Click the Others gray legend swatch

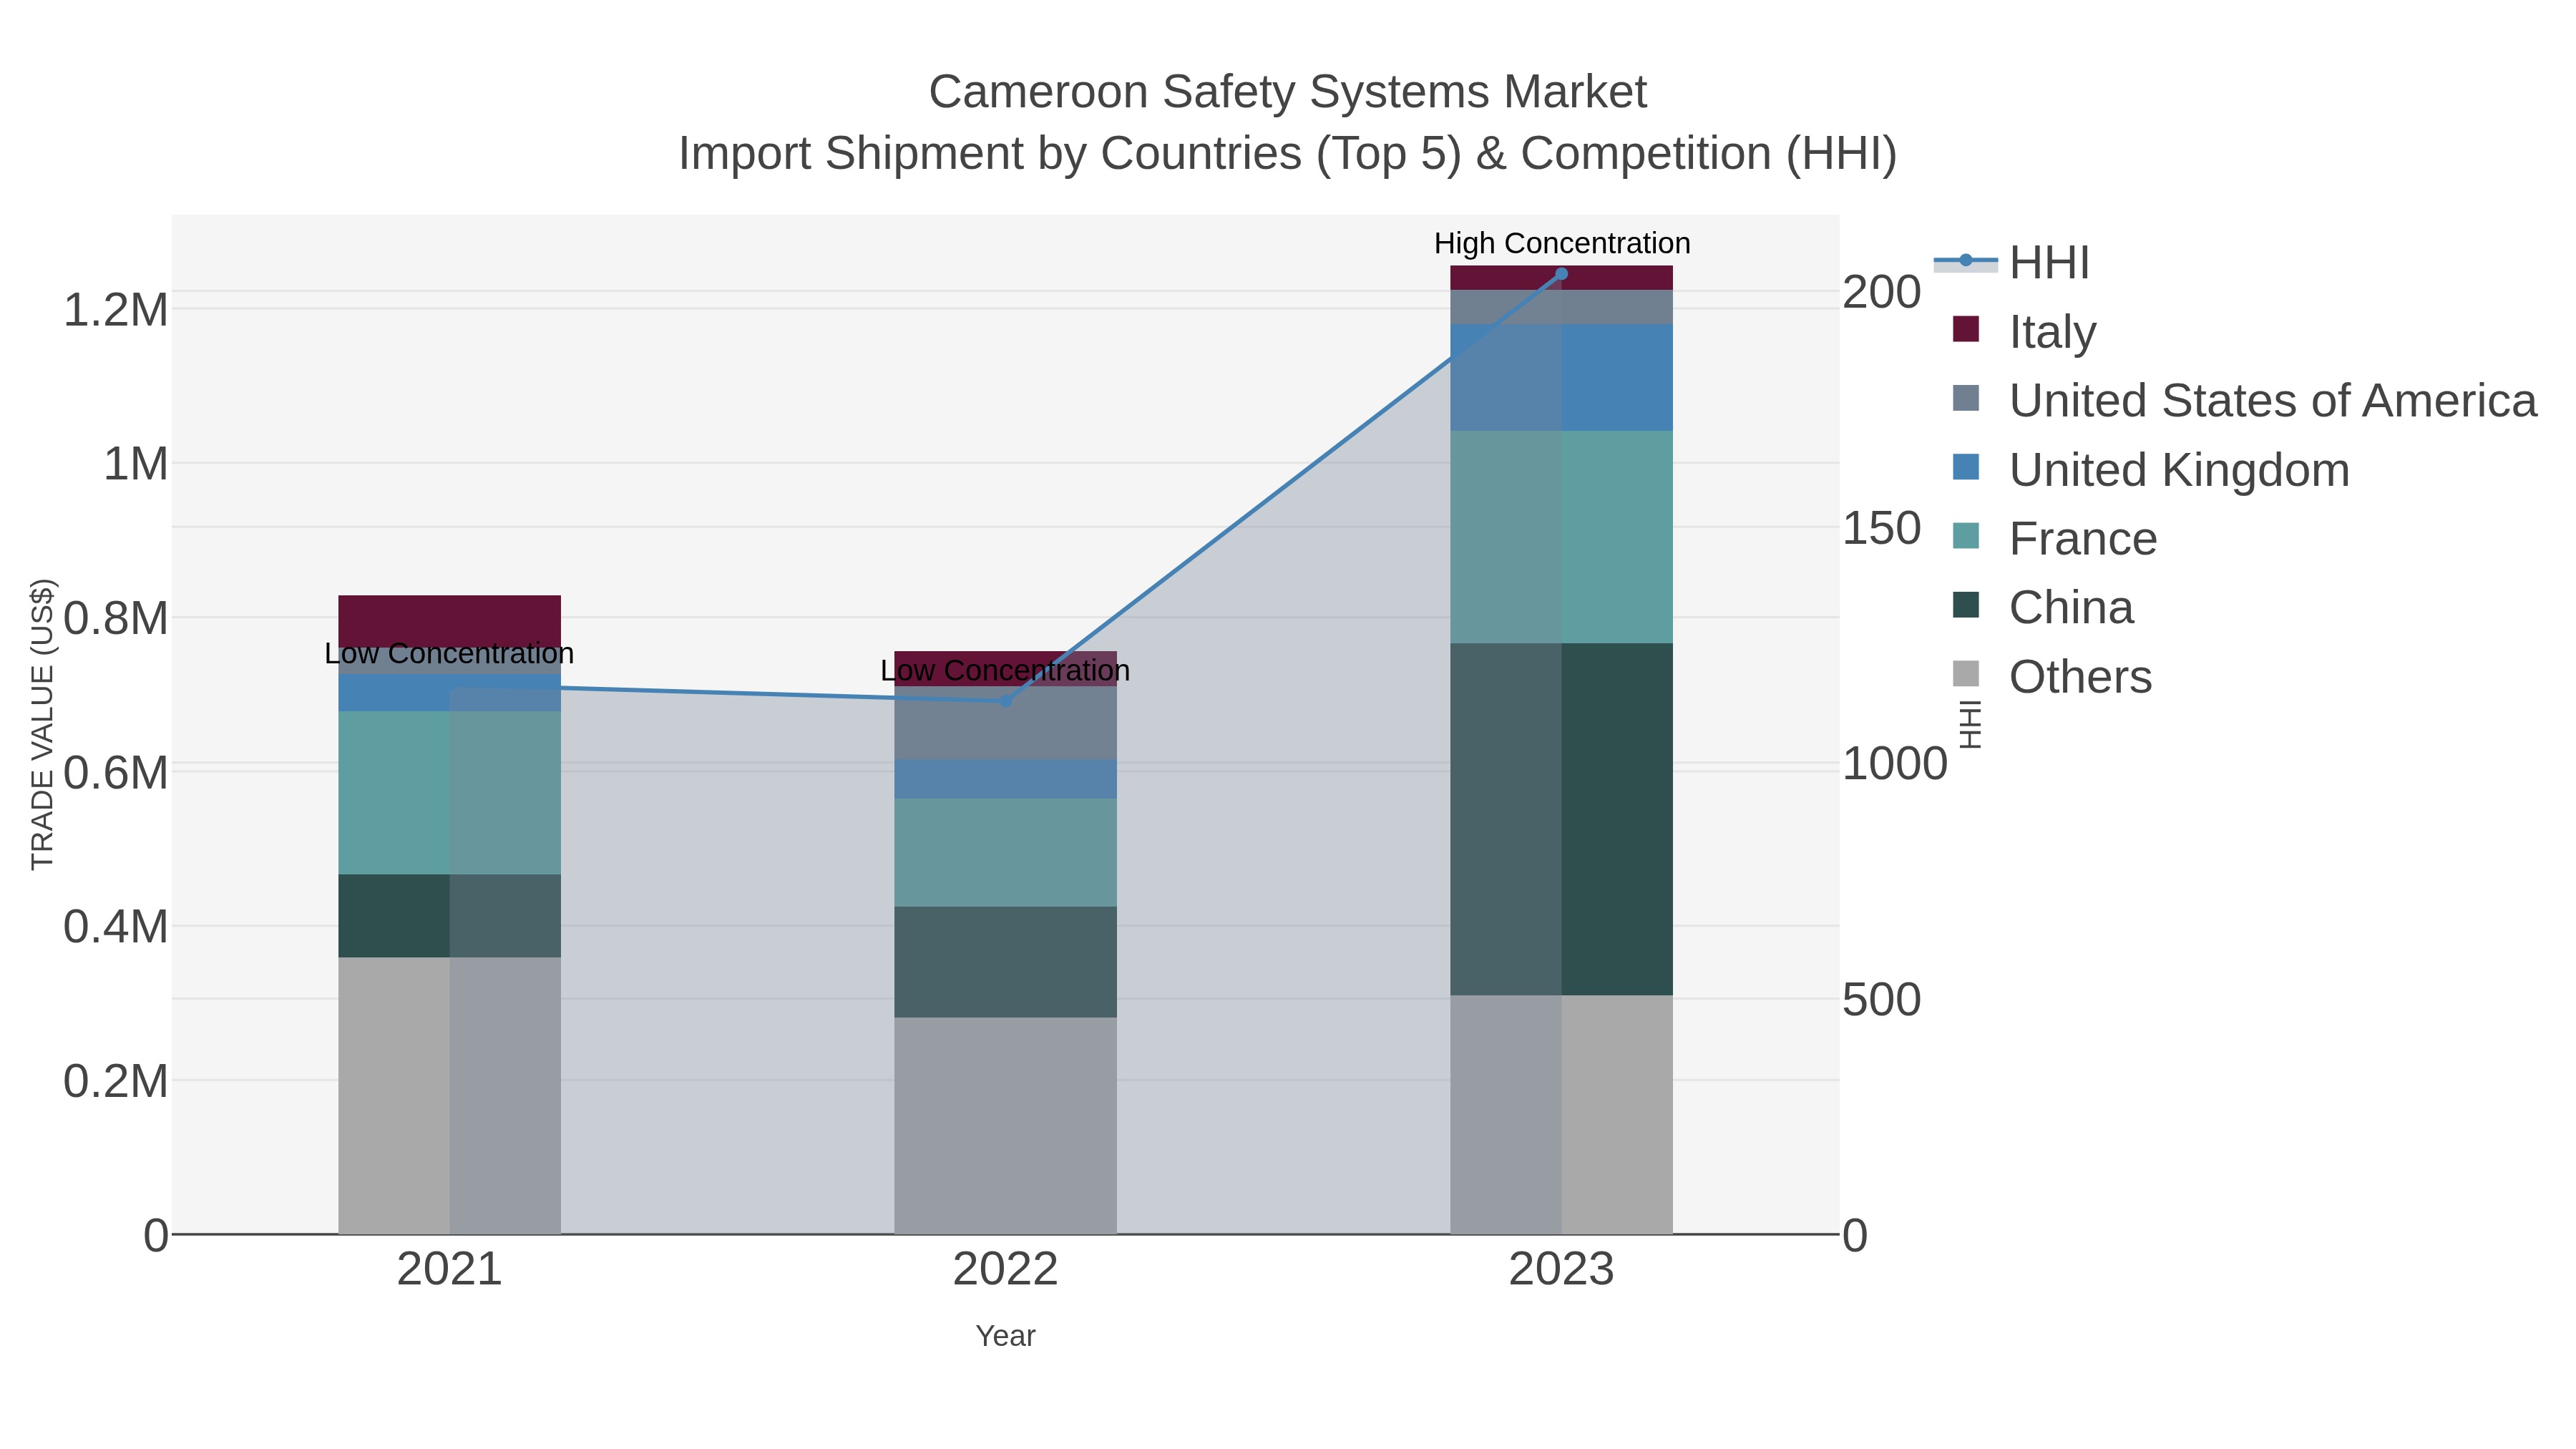[x=1966, y=674]
